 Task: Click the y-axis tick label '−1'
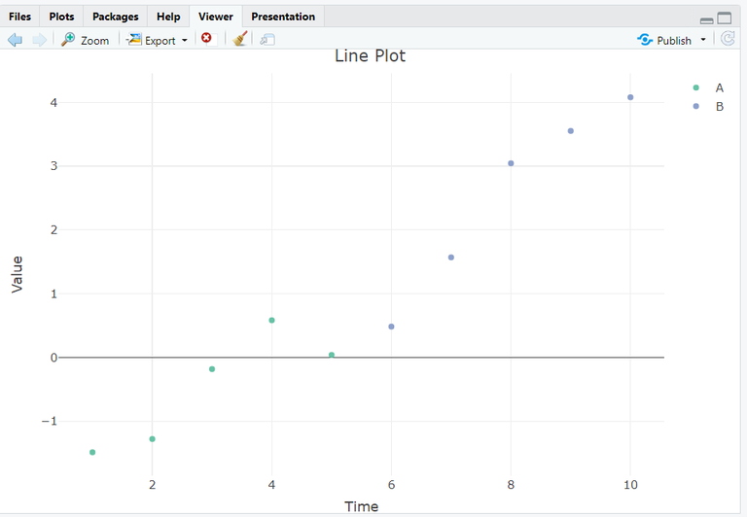(x=49, y=421)
